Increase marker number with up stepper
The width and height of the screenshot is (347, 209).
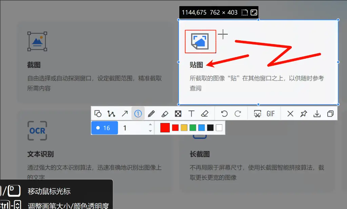(x=150, y=125)
